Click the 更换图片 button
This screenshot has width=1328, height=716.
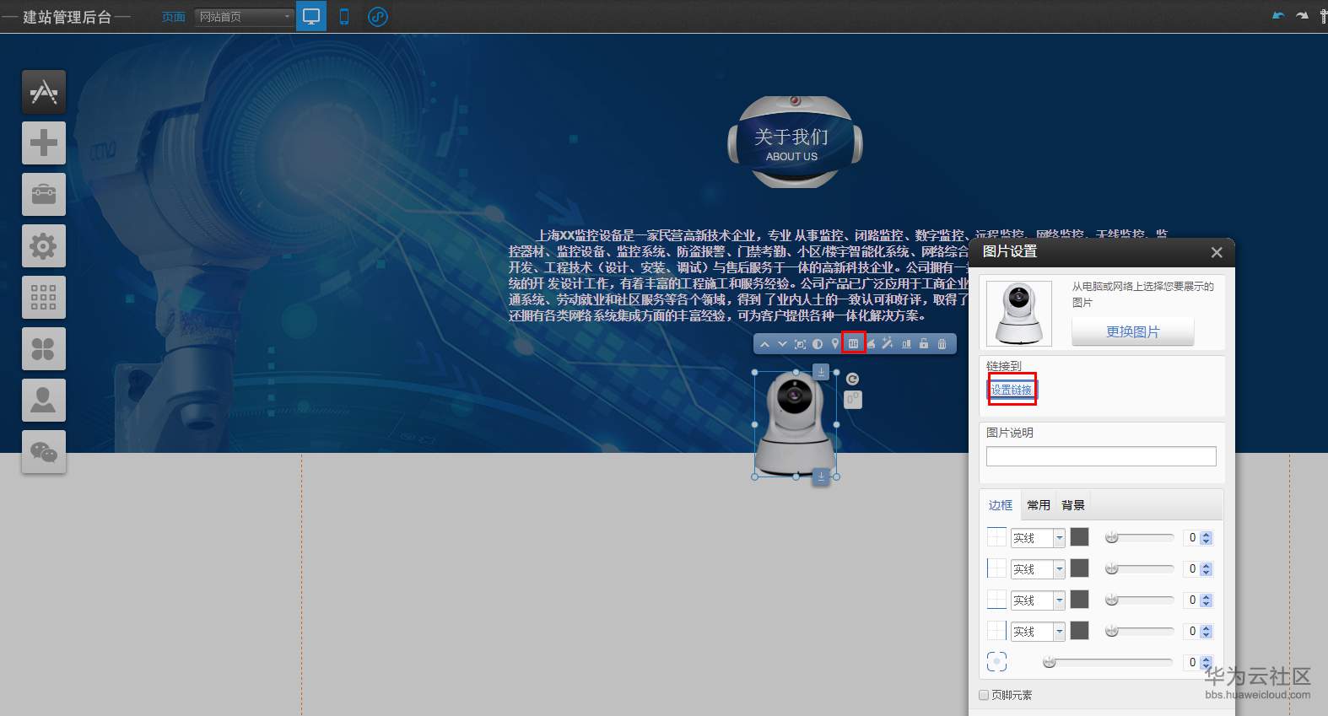tap(1133, 332)
